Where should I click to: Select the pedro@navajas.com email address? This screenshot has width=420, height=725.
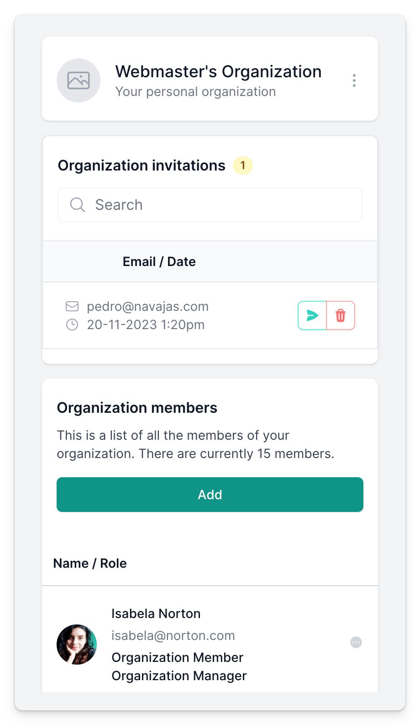click(x=147, y=306)
